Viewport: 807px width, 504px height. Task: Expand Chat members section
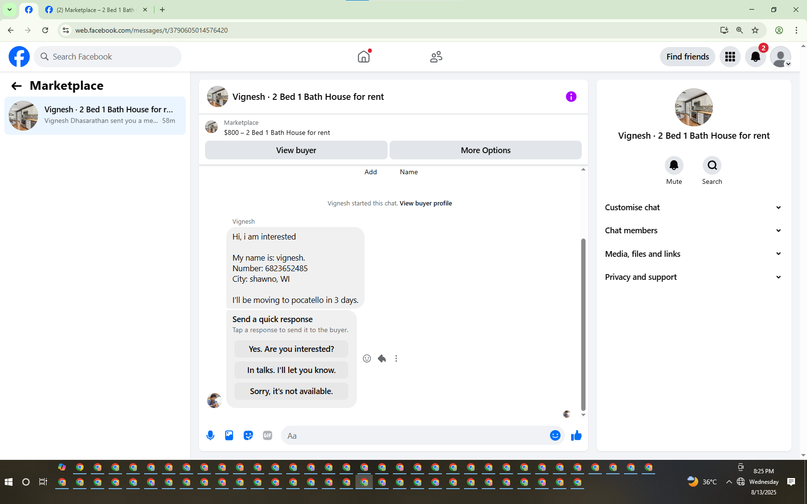coord(693,230)
